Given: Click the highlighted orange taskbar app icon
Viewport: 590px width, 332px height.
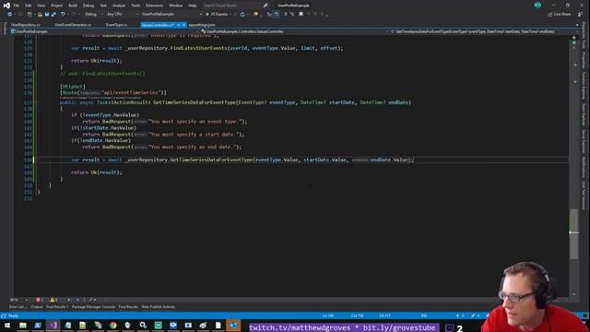Looking at the screenshot, I should (x=233, y=326).
